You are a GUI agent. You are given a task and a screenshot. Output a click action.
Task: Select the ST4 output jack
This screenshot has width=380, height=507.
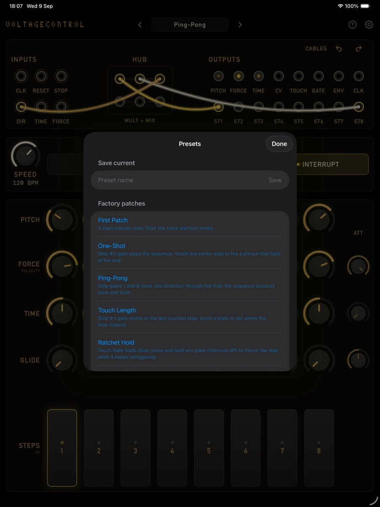pyautogui.click(x=279, y=107)
